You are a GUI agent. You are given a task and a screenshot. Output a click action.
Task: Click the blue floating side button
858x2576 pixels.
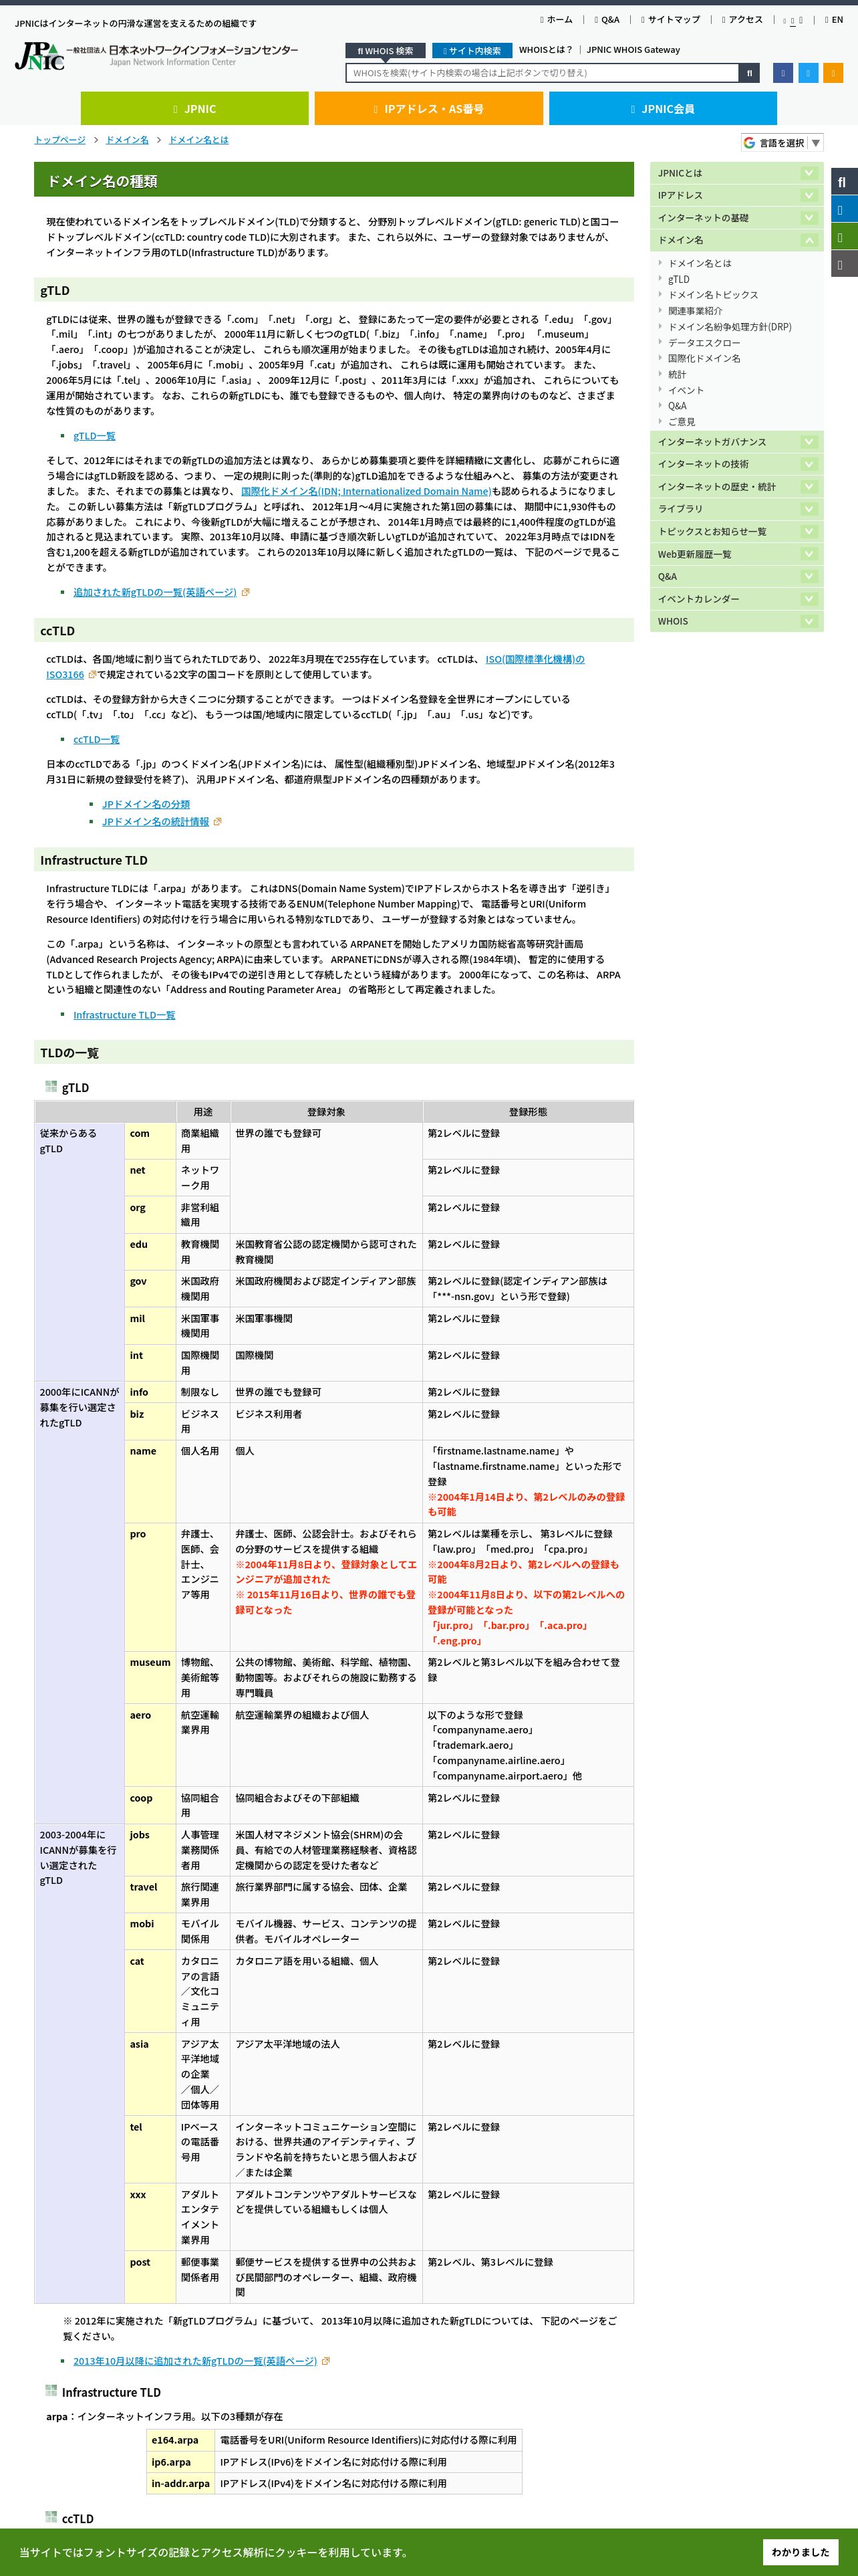[x=844, y=210]
